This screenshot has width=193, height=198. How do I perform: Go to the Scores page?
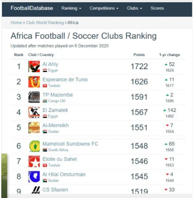pyautogui.click(x=157, y=8)
